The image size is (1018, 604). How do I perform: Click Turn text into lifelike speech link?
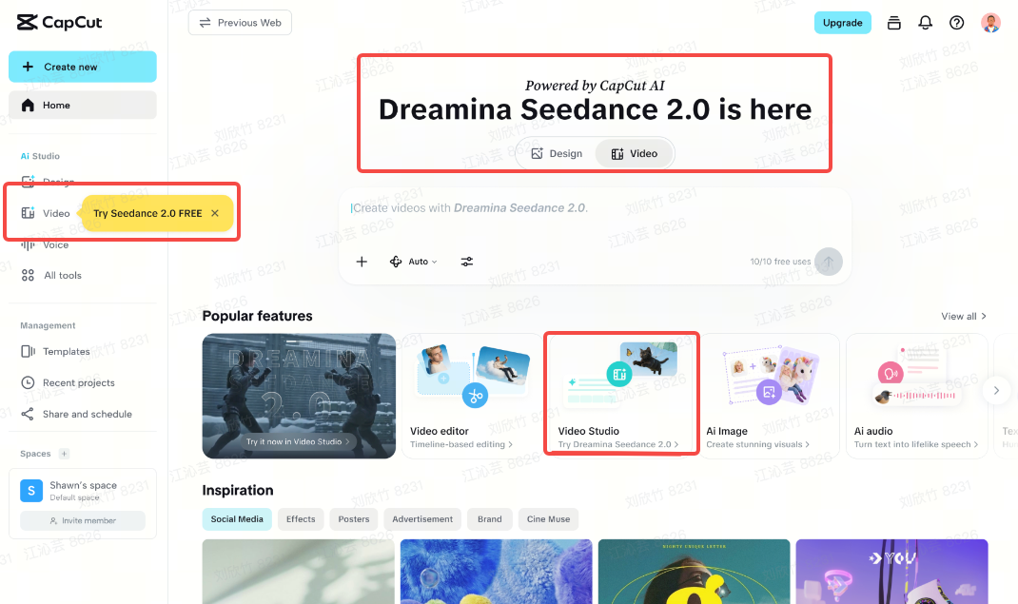[916, 444]
